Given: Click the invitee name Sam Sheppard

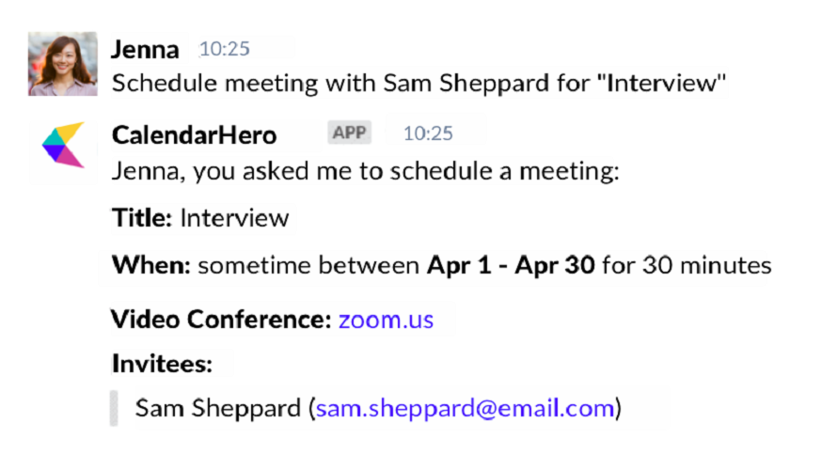Looking at the screenshot, I should [216, 408].
